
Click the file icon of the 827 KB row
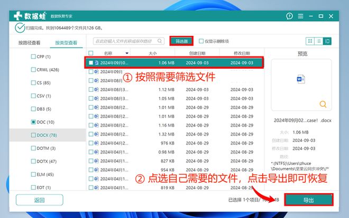96,161
